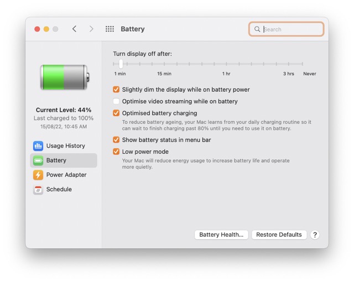This screenshot has width=354, height=282.
Task: Click the large battery level image
Action: pos(64,77)
